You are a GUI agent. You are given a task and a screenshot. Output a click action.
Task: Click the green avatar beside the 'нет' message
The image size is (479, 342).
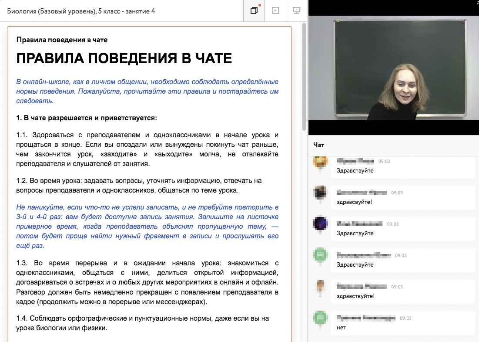click(320, 318)
